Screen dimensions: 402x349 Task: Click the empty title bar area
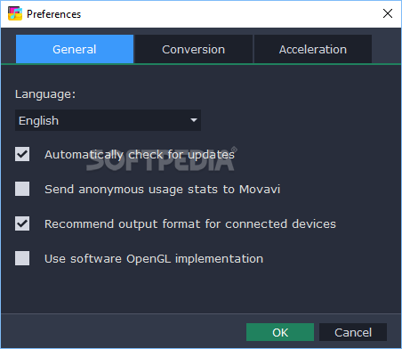[x=231, y=13]
